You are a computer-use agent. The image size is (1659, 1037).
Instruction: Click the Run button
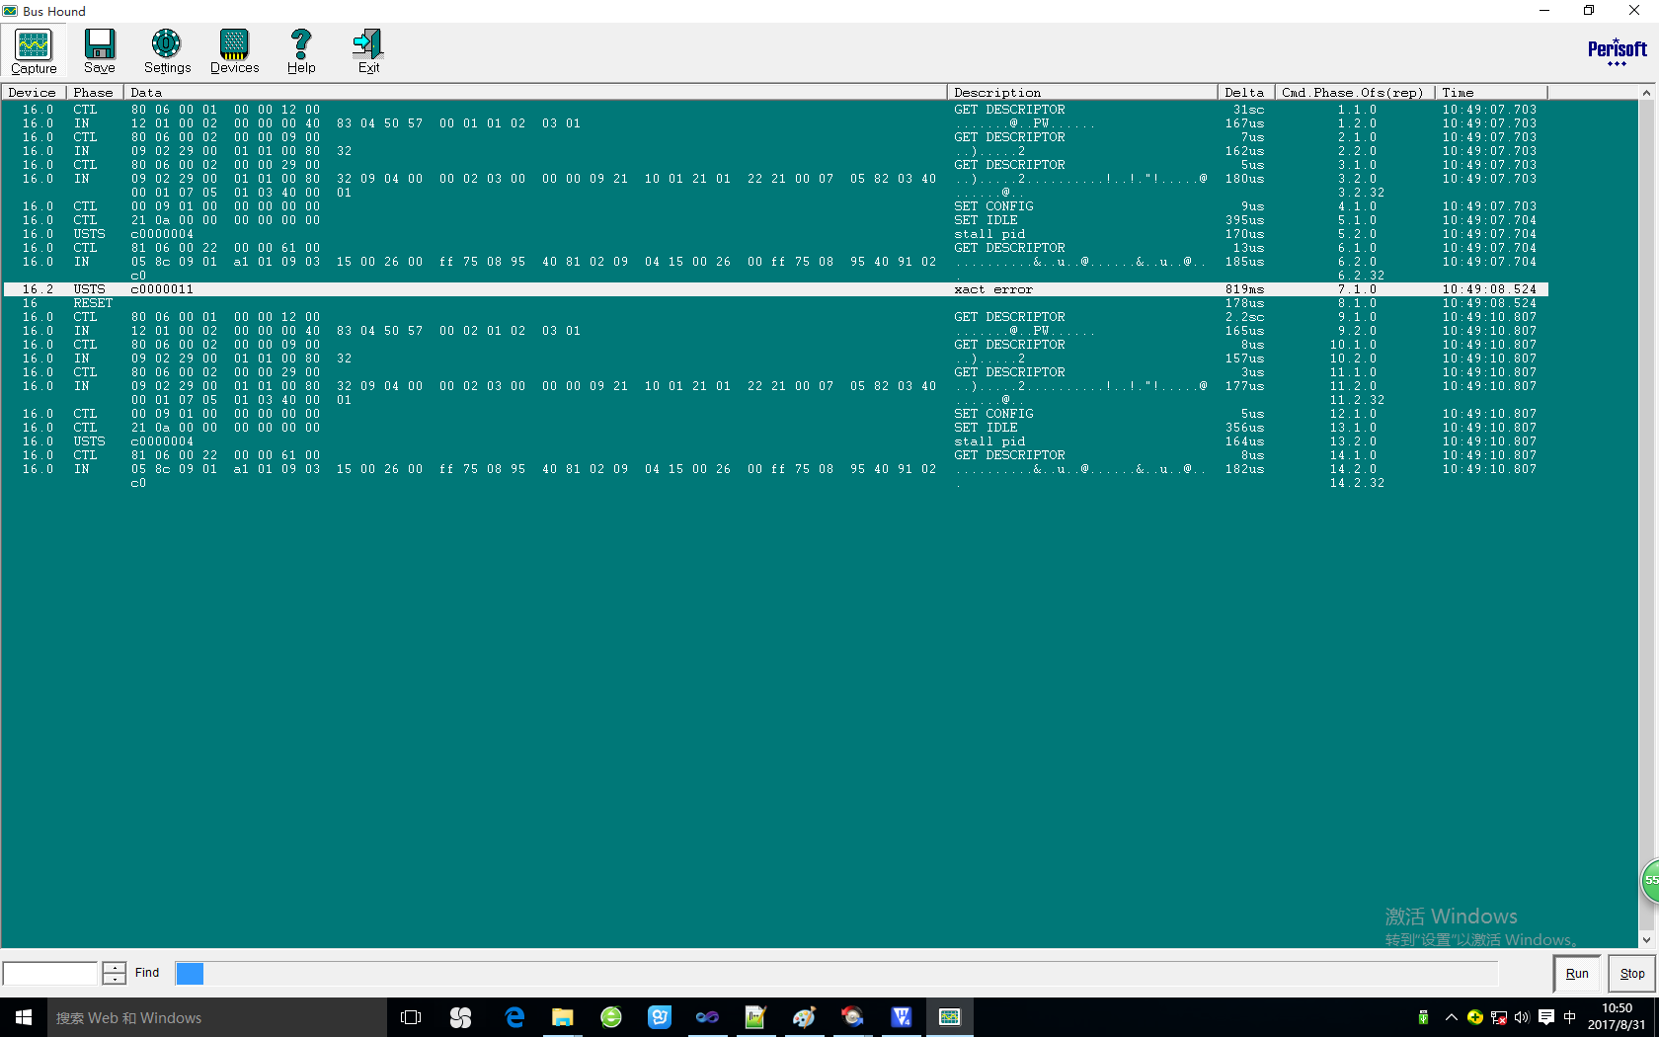[1577, 974]
